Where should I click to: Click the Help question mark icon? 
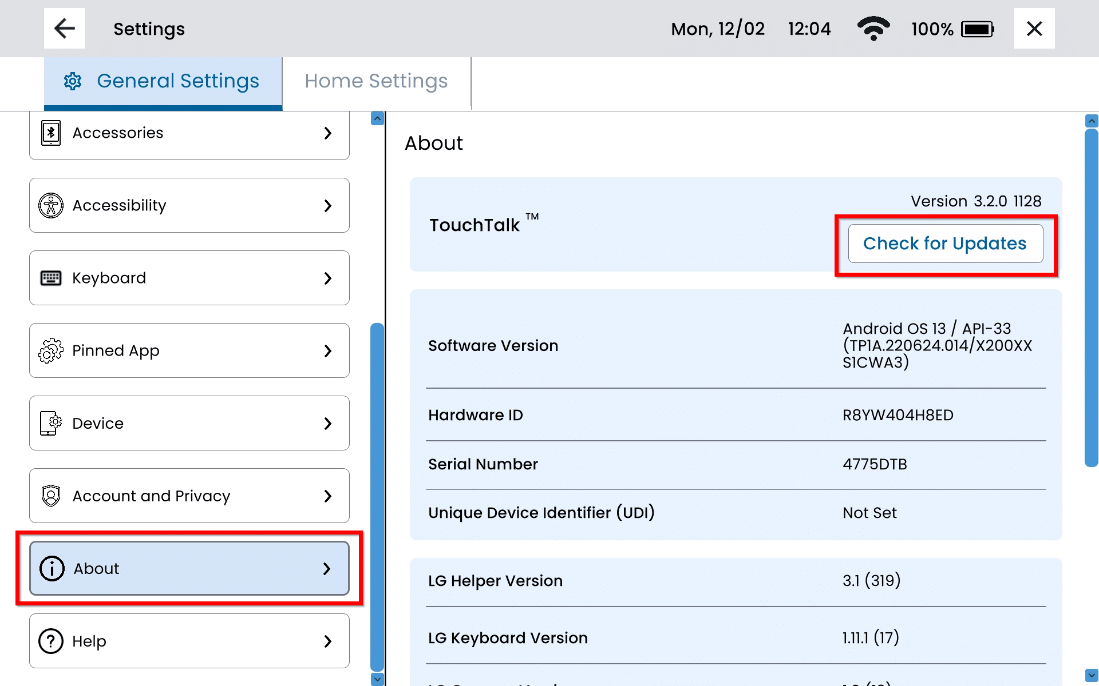[51, 641]
